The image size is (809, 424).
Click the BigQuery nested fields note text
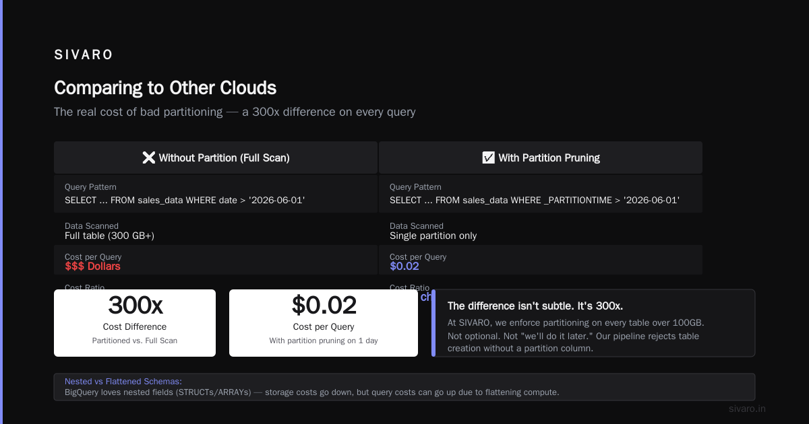pos(312,392)
